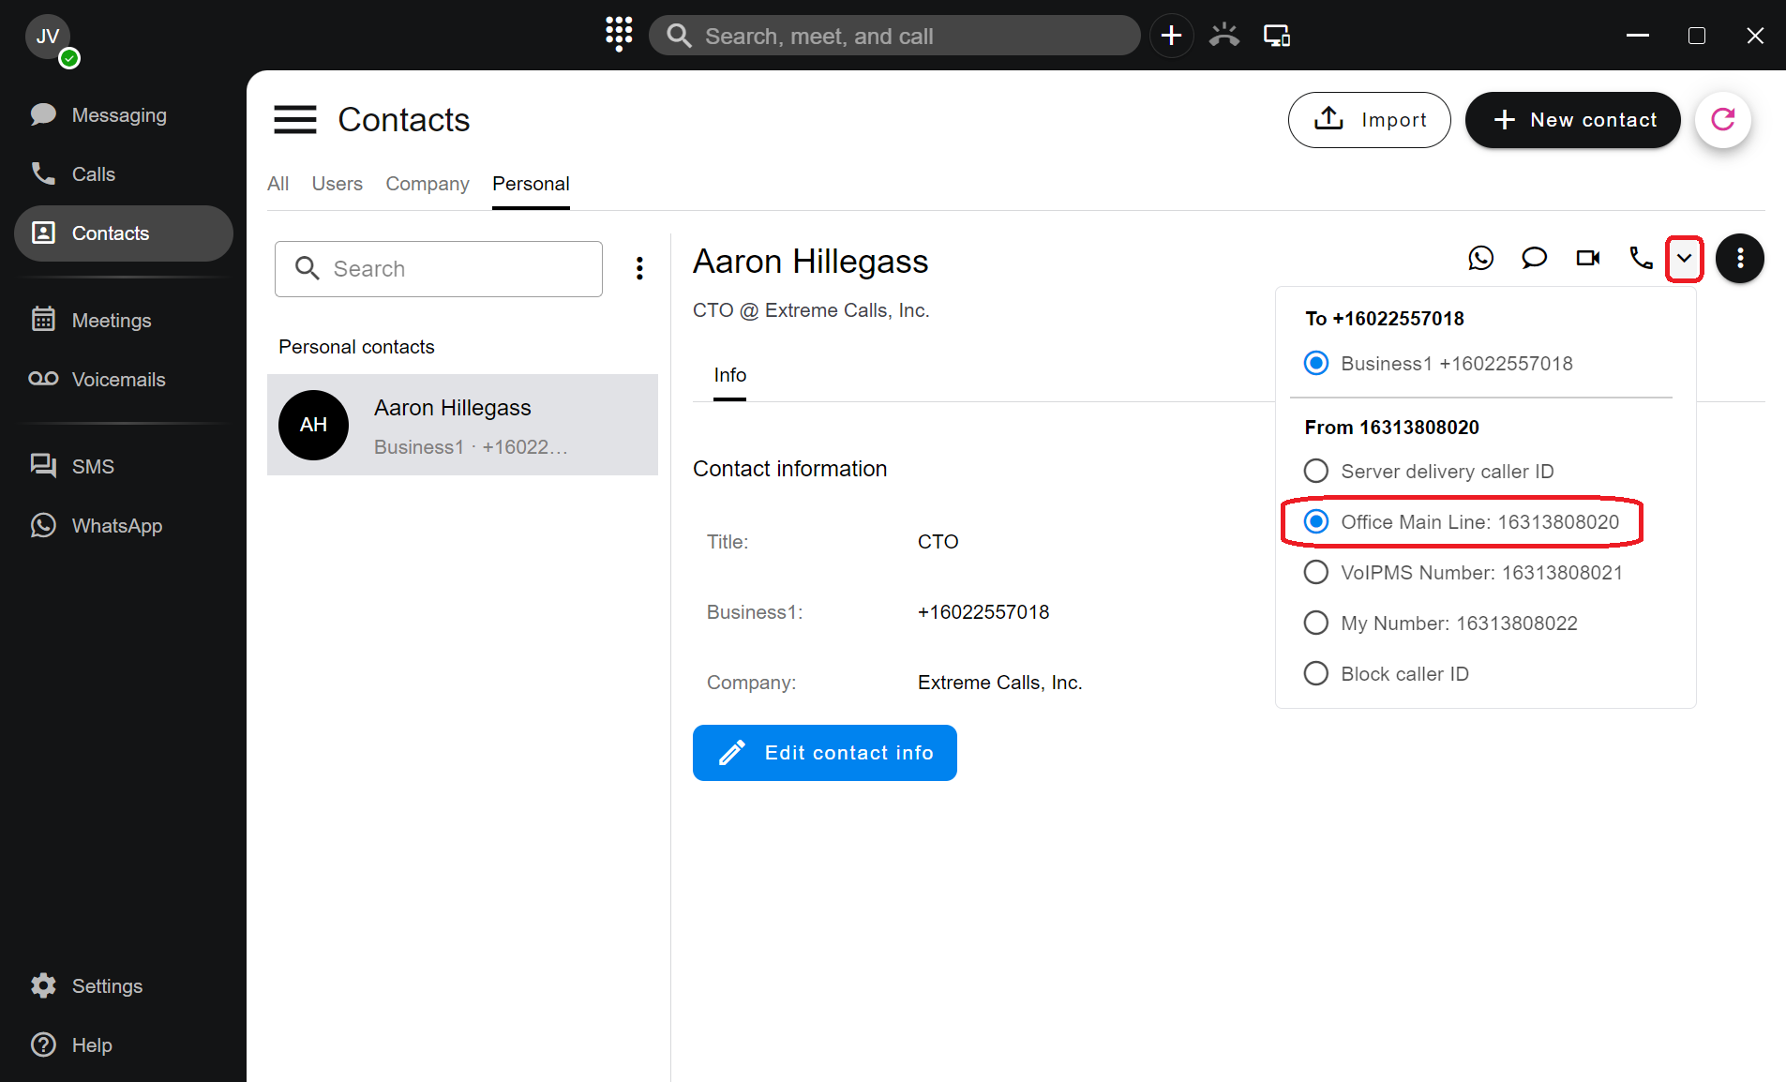Viewport: 1786px width, 1082px height.
Task: Click the chat message icon for contact
Action: click(1534, 258)
